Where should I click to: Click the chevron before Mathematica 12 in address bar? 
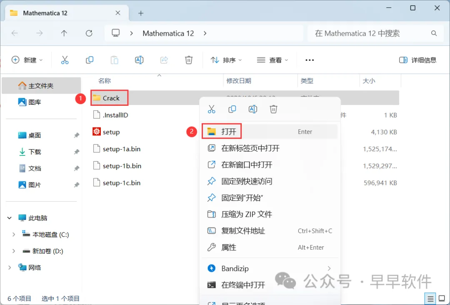tap(131, 33)
